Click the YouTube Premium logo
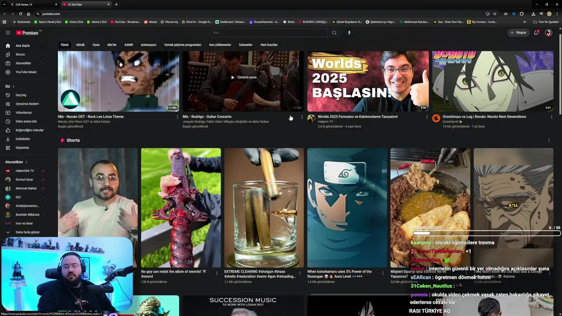 pyautogui.click(x=28, y=32)
